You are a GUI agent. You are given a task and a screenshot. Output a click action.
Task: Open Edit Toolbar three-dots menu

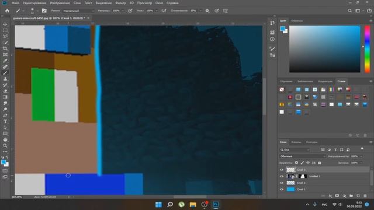pos(5,152)
